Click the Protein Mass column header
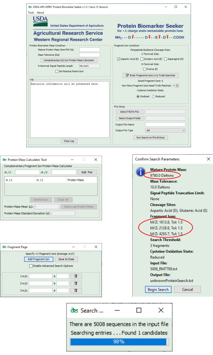Screen dimensions: 213x355 [82, 180]
